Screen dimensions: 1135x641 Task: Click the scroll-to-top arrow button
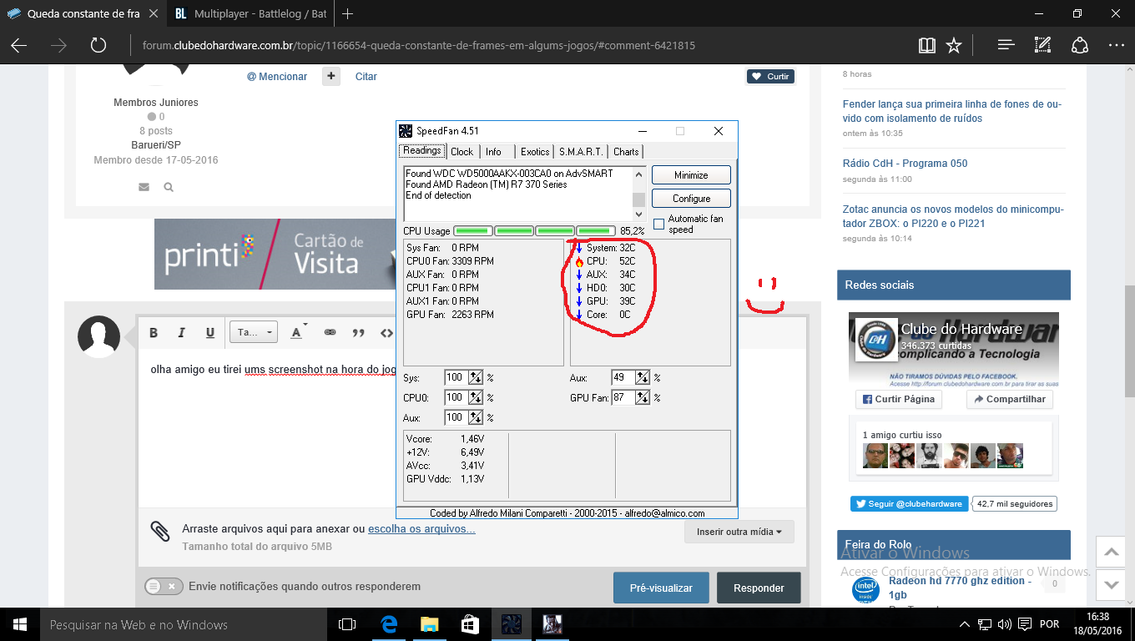pyautogui.click(x=1110, y=553)
